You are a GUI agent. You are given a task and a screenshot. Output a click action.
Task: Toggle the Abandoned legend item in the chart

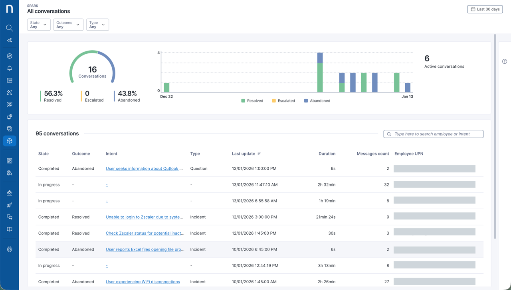tap(317, 101)
